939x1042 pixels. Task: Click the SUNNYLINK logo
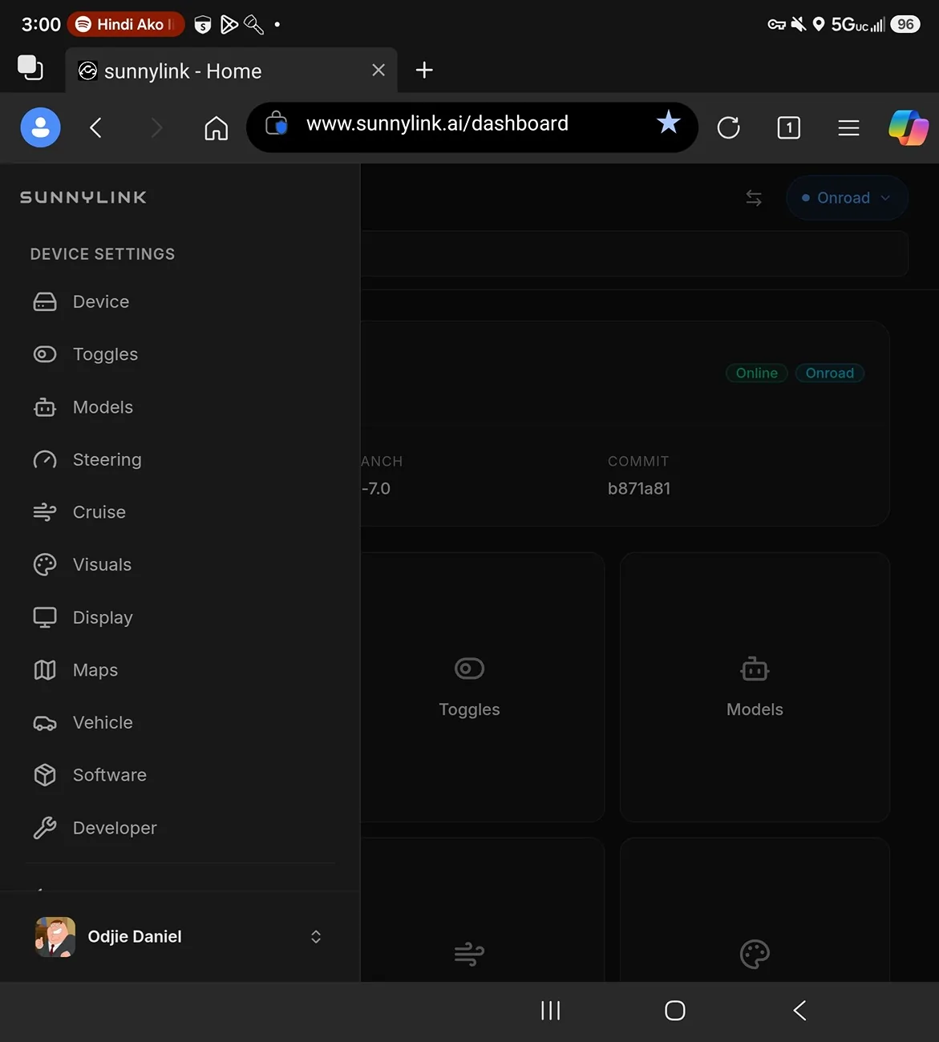83,197
